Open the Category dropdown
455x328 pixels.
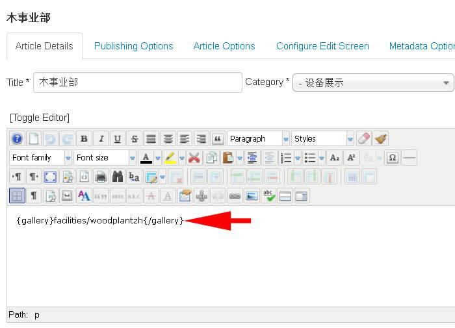coord(373,82)
